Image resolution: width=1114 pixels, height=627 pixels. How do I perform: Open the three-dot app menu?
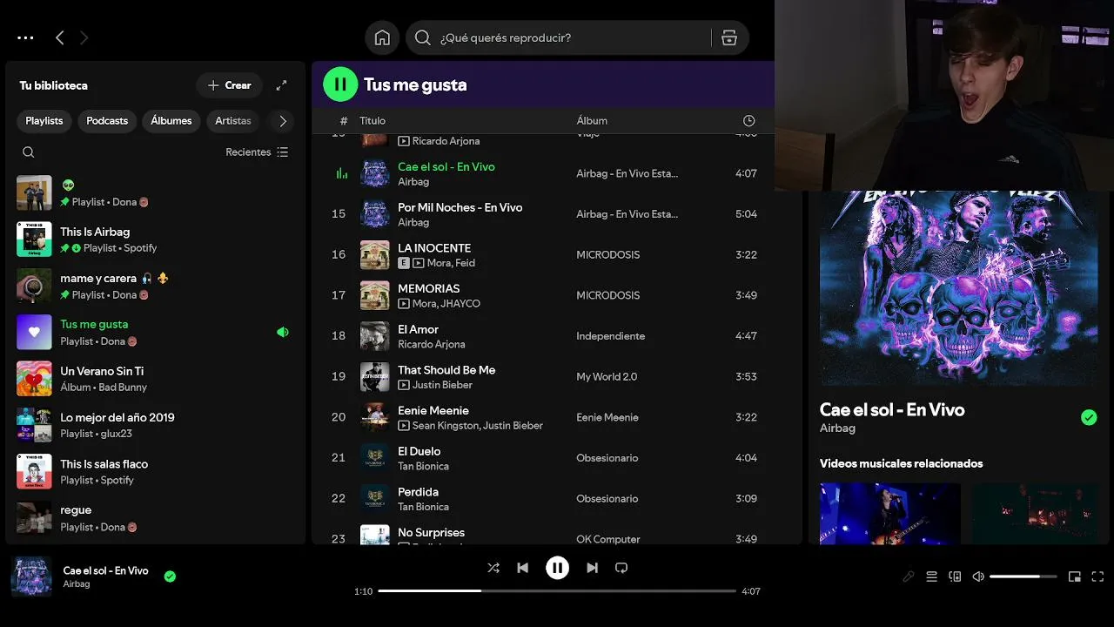[25, 37]
